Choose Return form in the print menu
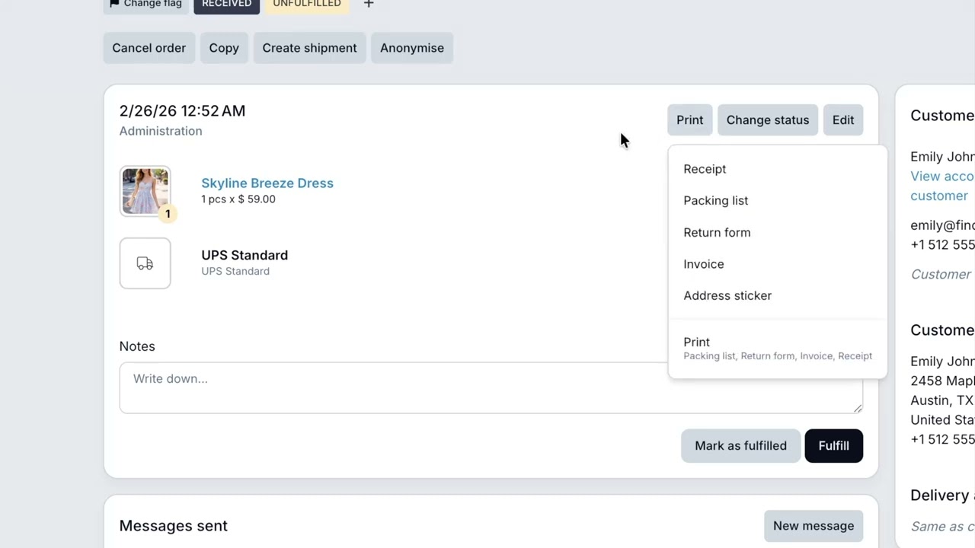This screenshot has width=975, height=548. (778, 233)
